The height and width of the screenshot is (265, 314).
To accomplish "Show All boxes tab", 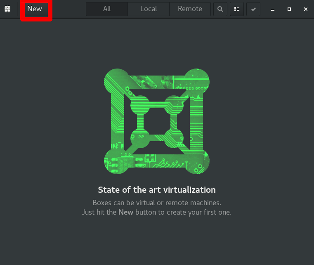I will click(x=107, y=9).
